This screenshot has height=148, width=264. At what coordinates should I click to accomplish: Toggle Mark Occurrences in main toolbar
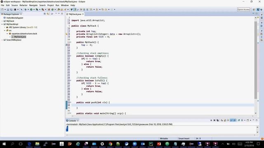tap(75, 9)
